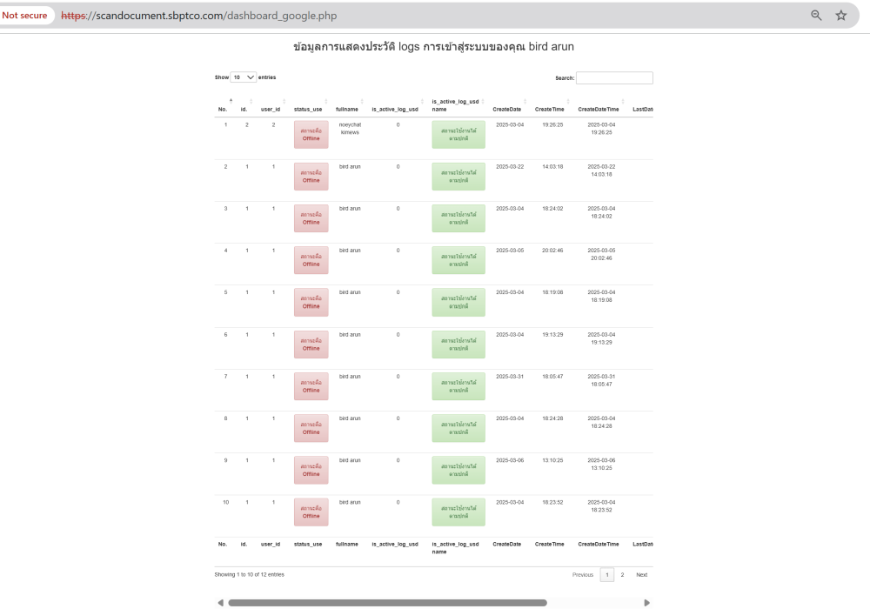Image resolution: width=870 pixels, height=609 pixels.
Task: Click the horizontal scrollbar left arrow
Action: pos(220,602)
